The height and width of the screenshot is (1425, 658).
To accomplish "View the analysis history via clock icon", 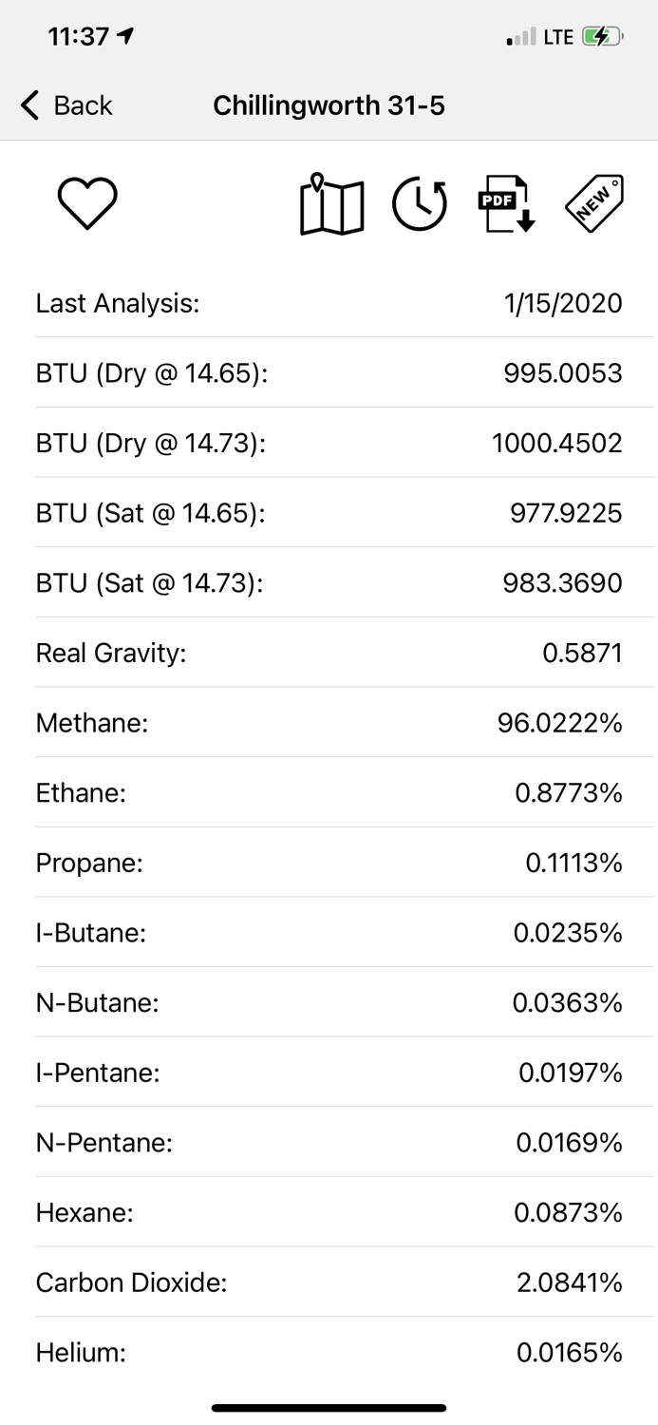I will coord(418,202).
